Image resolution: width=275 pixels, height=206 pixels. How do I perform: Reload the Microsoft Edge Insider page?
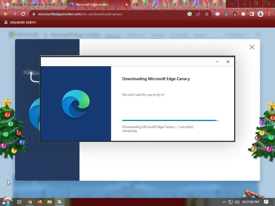[x=23, y=14]
